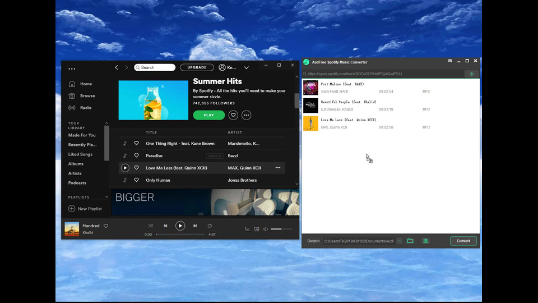This screenshot has width=538, height=303.
Task: Toggle repeat in the Spotify player
Action: coord(210,226)
